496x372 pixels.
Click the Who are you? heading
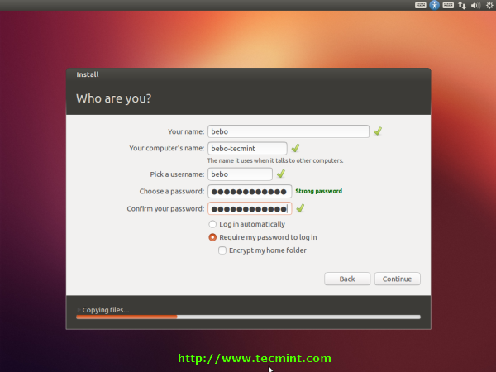113,98
